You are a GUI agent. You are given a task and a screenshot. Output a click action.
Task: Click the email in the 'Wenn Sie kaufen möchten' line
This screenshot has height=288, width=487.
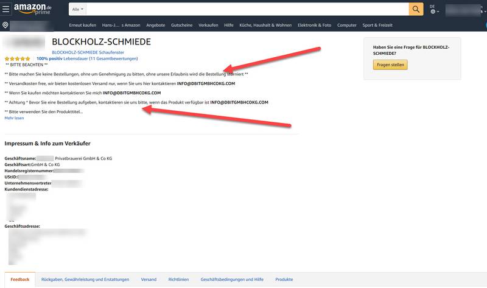[131, 93]
